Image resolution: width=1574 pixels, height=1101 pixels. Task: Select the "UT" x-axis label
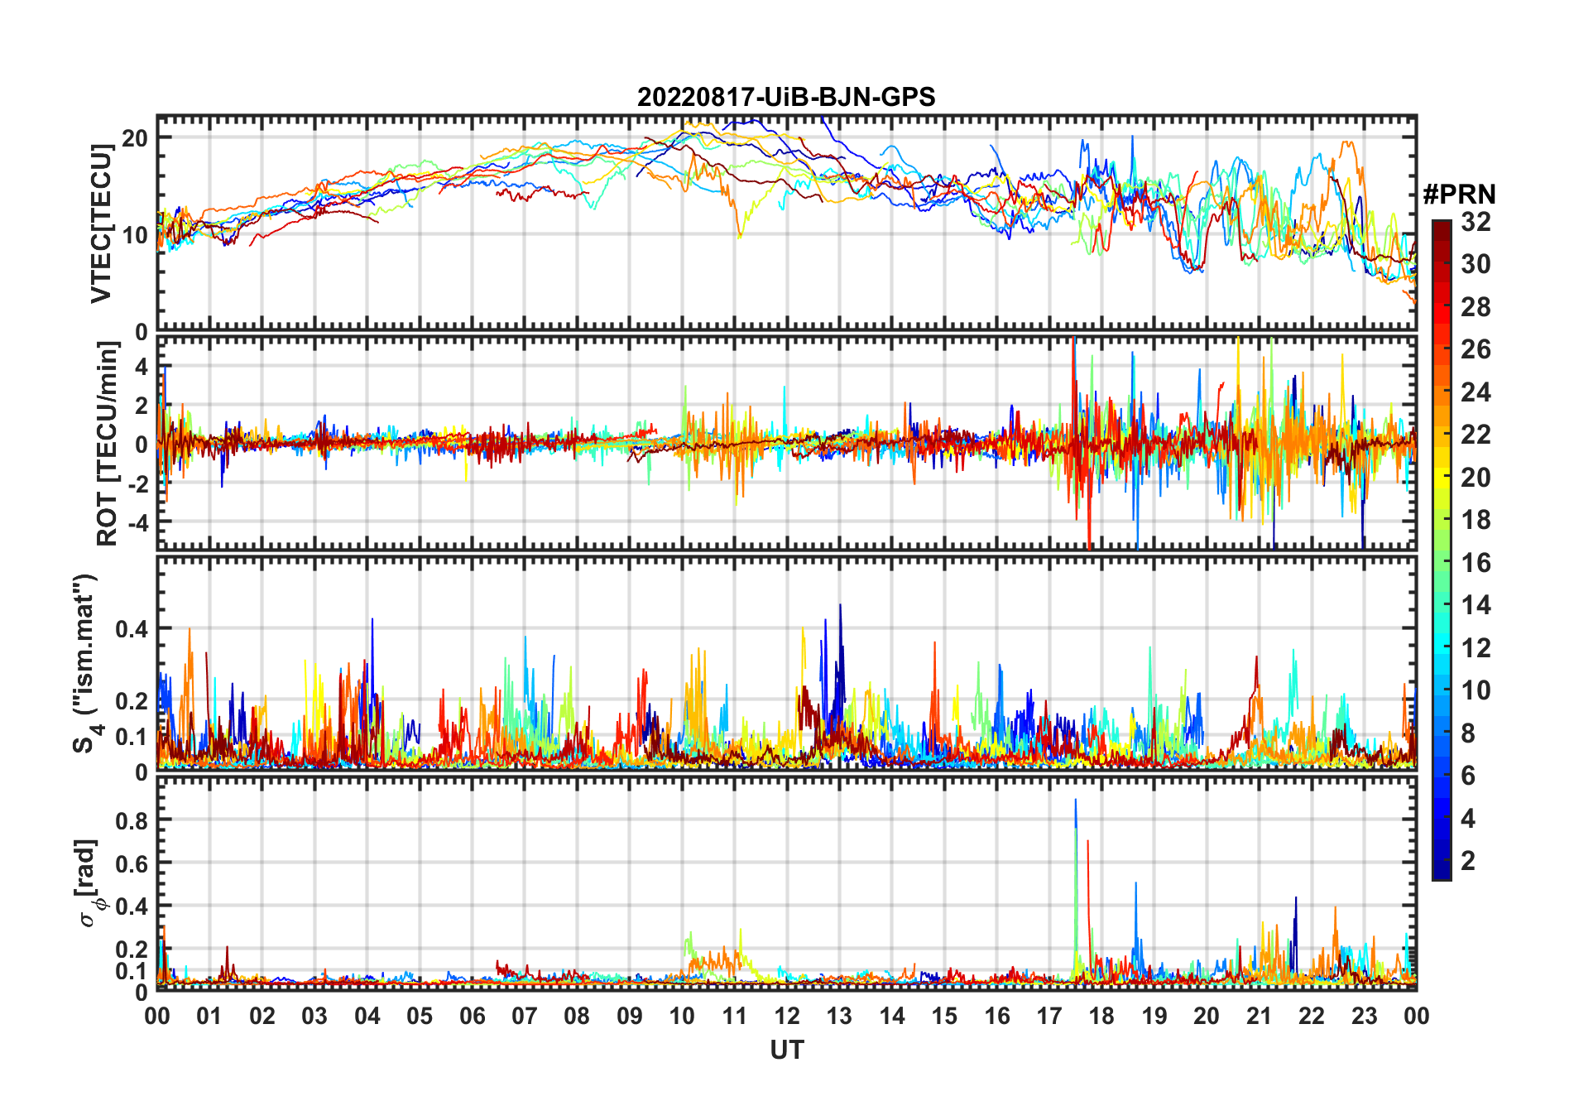(x=787, y=1050)
